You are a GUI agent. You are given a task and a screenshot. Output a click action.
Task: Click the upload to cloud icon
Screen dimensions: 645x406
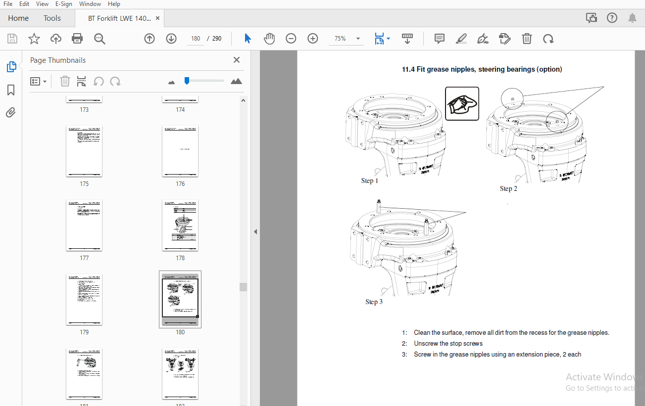[x=56, y=39]
